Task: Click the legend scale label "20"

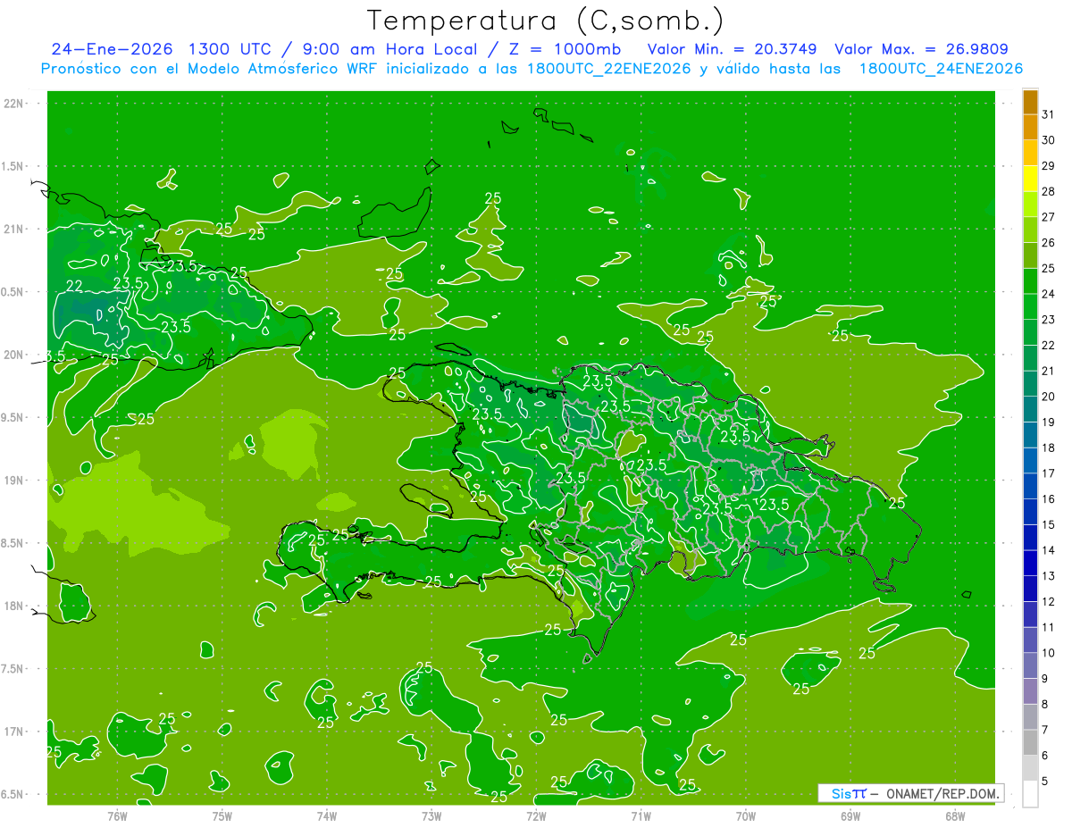Action: pyautogui.click(x=1048, y=397)
